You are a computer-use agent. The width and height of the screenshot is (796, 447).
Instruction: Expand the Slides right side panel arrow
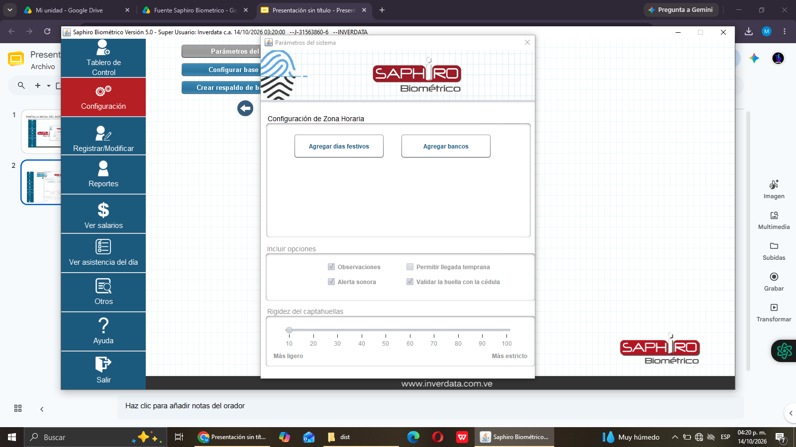click(x=791, y=413)
